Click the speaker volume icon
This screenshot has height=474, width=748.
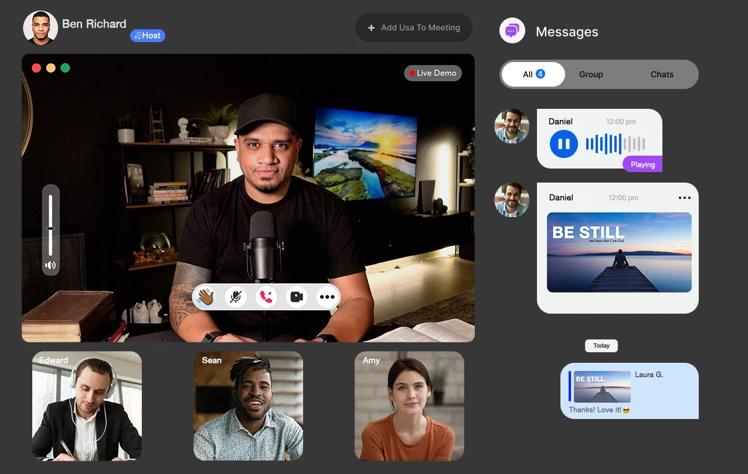pos(50,266)
